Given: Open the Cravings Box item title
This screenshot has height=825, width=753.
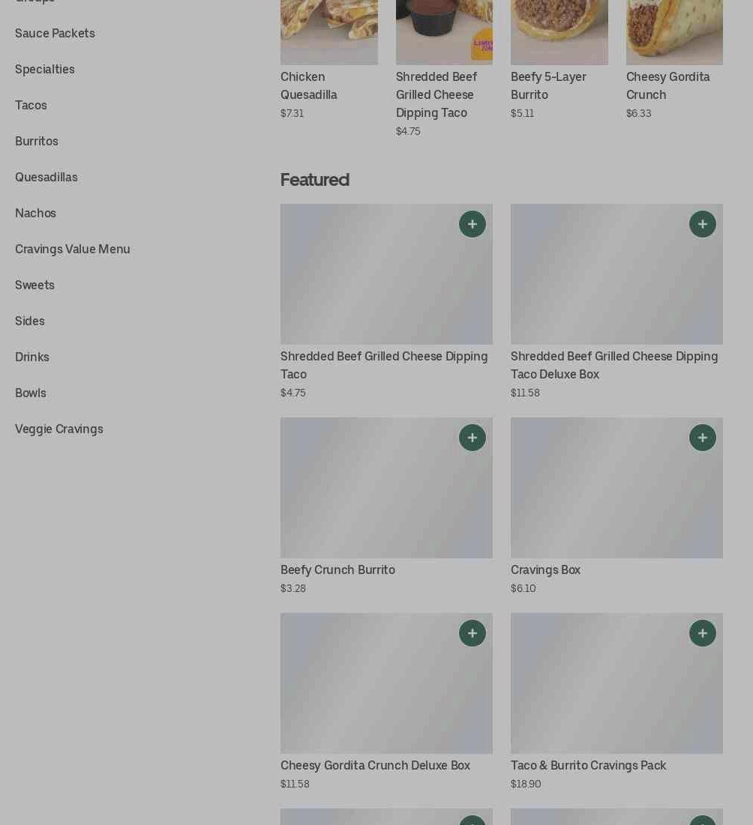Looking at the screenshot, I should pyautogui.click(x=545, y=569).
